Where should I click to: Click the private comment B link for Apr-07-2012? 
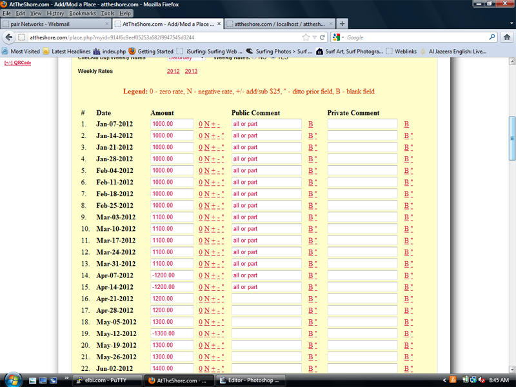[406, 276]
